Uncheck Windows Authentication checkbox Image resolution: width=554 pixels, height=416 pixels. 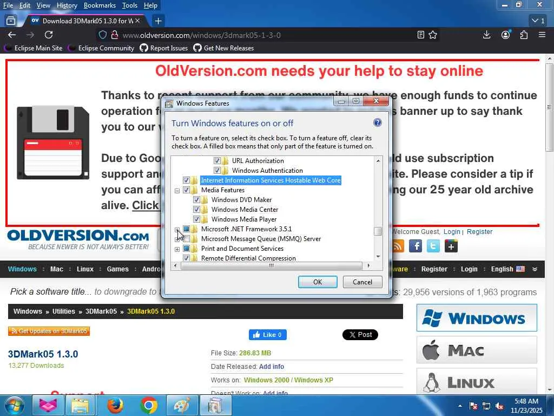point(217,171)
